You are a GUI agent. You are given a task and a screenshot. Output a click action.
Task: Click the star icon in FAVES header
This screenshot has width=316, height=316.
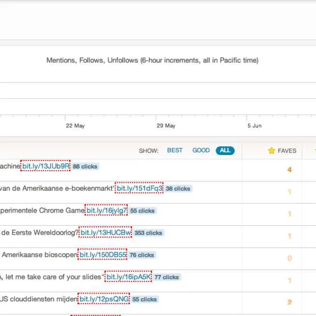272,151
